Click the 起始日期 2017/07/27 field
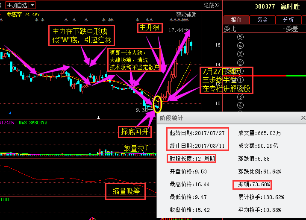The width and height of the screenshot is (306, 220). (x=197, y=134)
